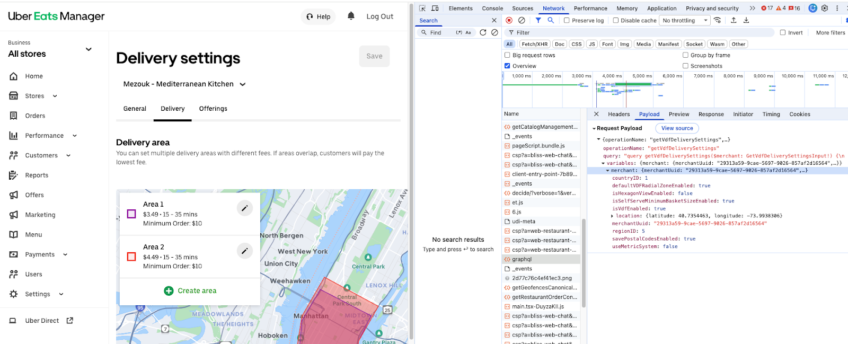Clear the network log
The height and width of the screenshot is (344, 848).
coord(522,20)
